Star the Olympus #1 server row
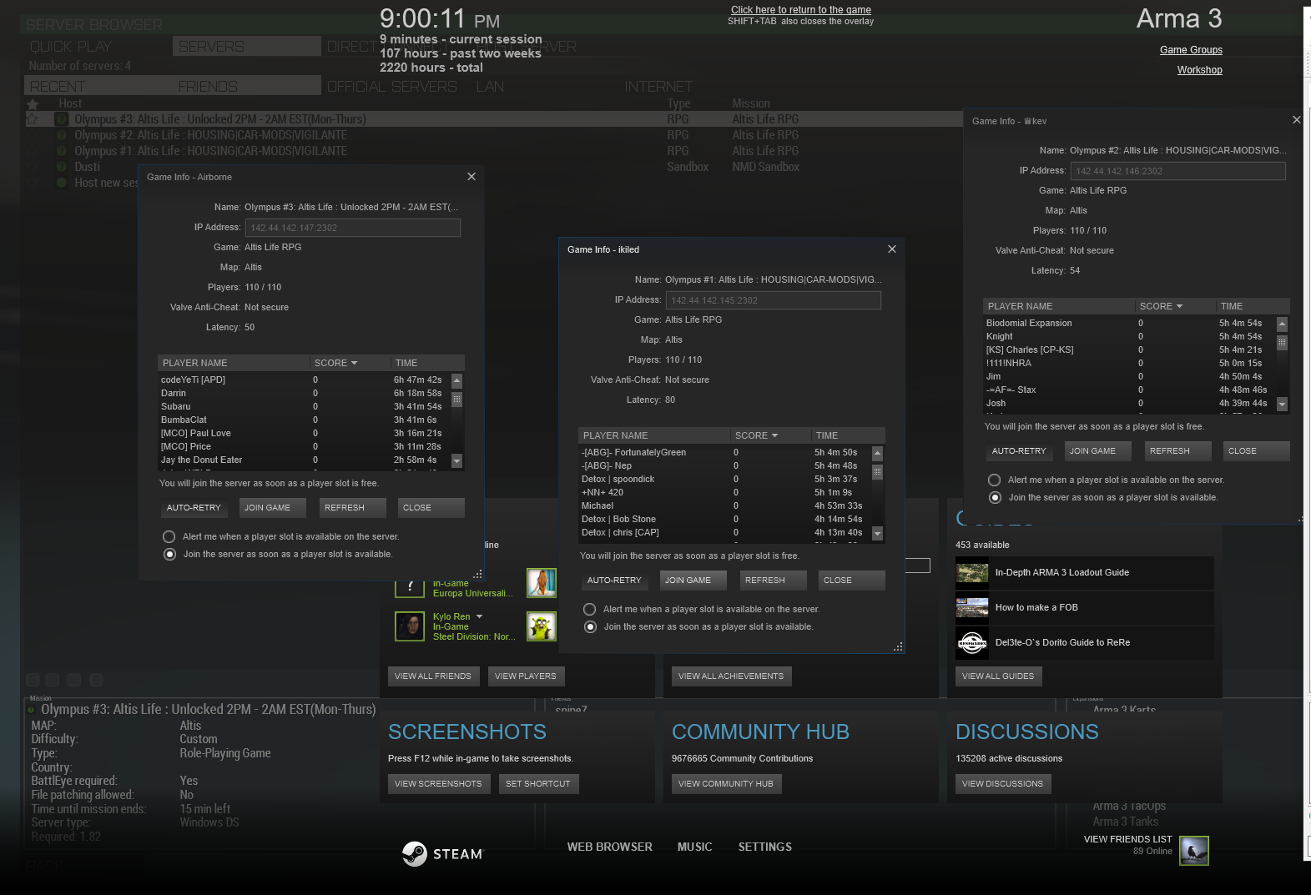Screen dimensions: 1311x895 click(x=33, y=151)
